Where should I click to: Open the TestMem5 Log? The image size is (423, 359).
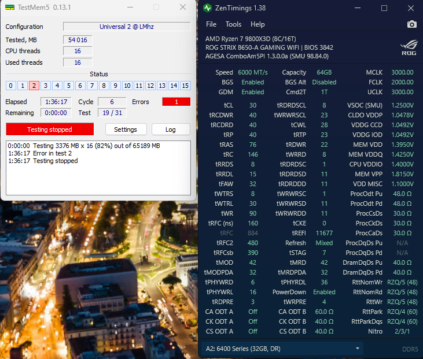[x=171, y=129]
